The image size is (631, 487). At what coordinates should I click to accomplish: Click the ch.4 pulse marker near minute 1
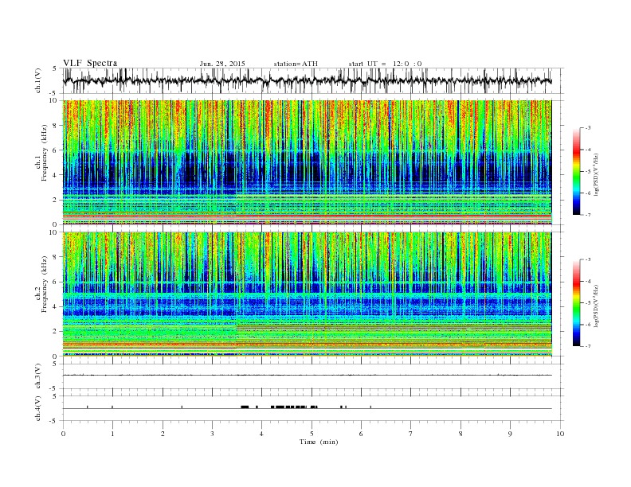point(112,407)
